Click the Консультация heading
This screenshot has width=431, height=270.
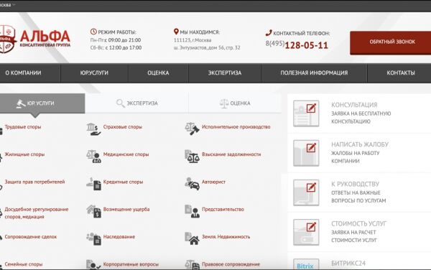354,105
